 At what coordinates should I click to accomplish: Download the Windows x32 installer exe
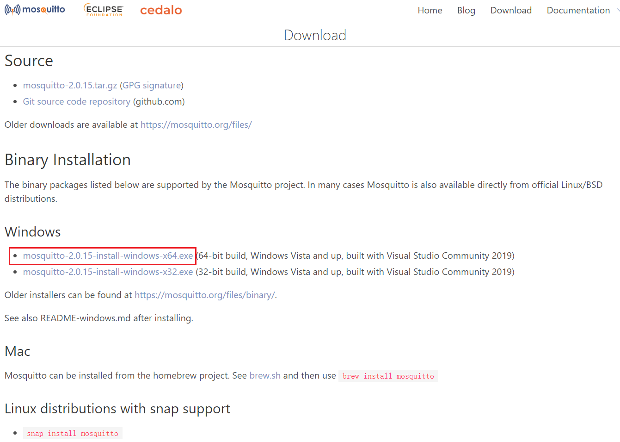[x=108, y=272]
